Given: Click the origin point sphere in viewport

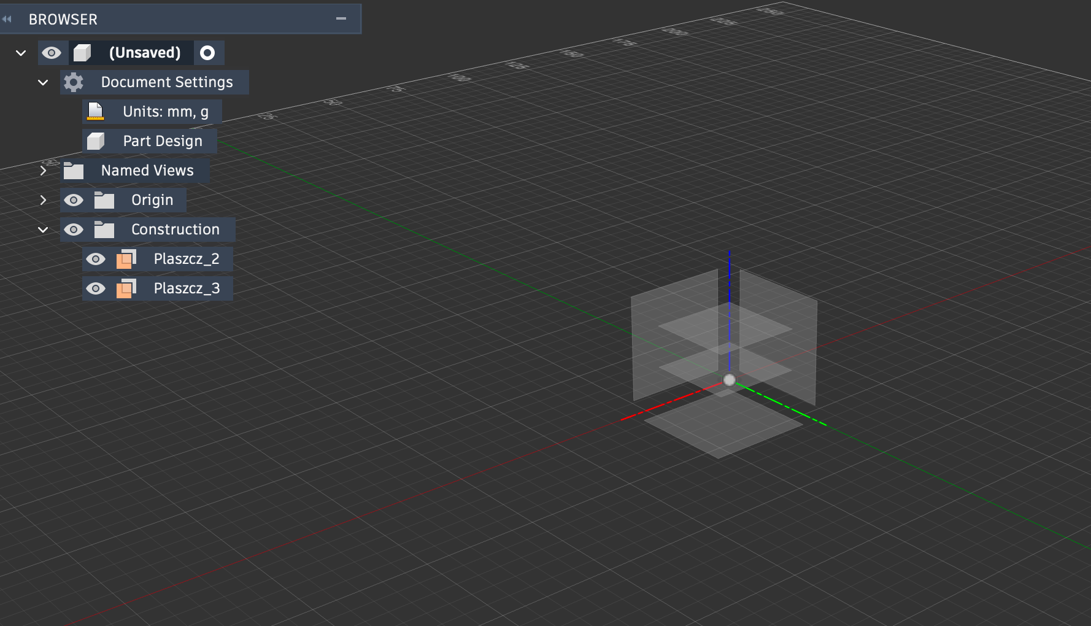Looking at the screenshot, I should pyautogui.click(x=729, y=380).
